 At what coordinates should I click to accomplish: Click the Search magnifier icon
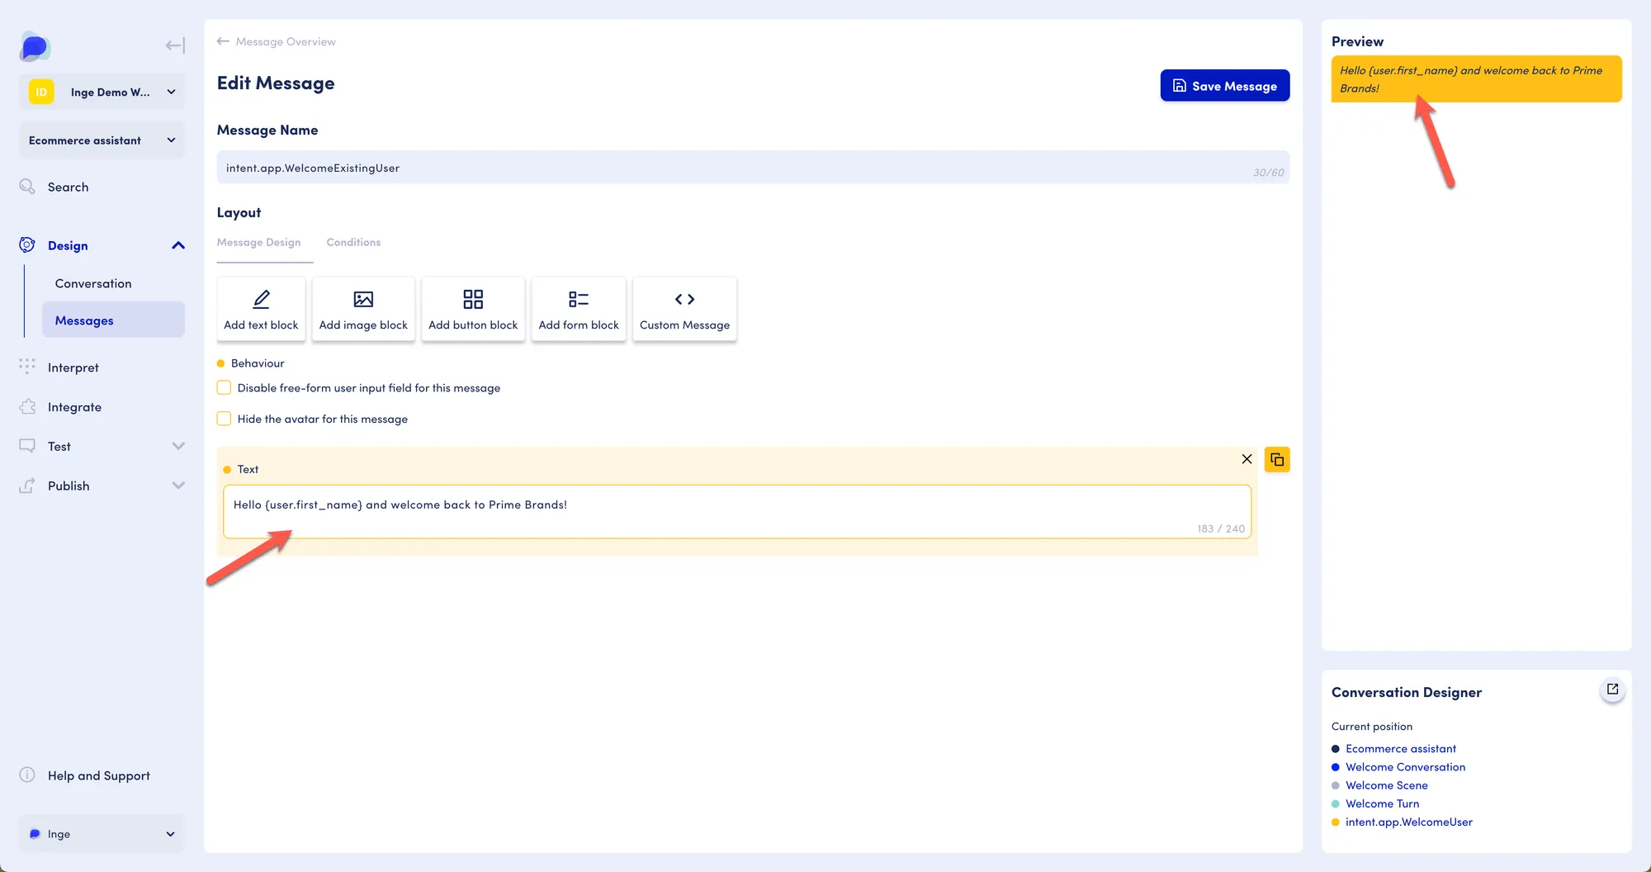tap(27, 187)
